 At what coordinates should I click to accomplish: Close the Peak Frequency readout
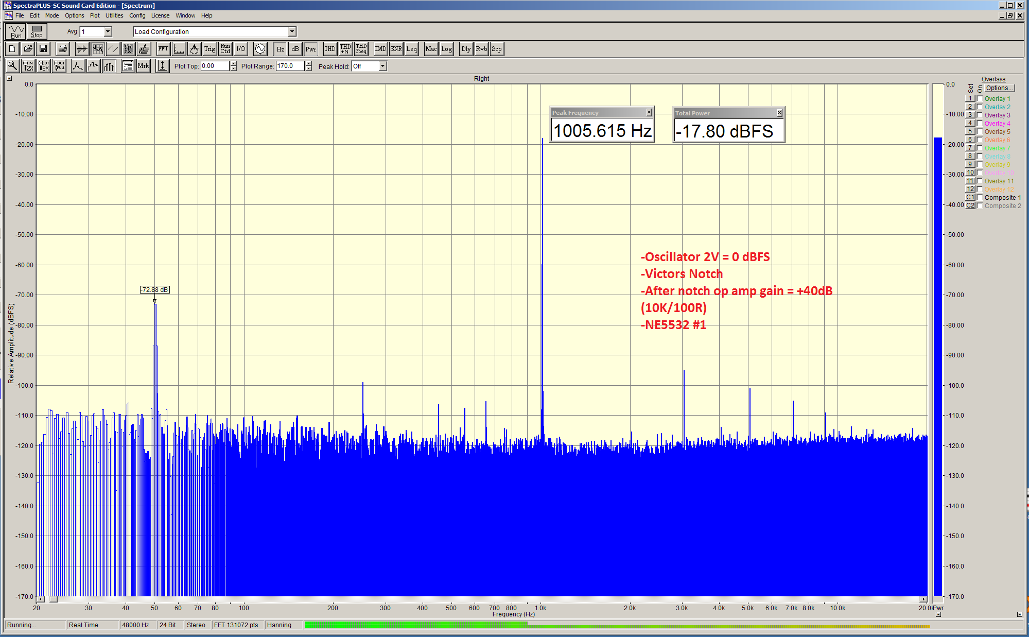pos(649,112)
